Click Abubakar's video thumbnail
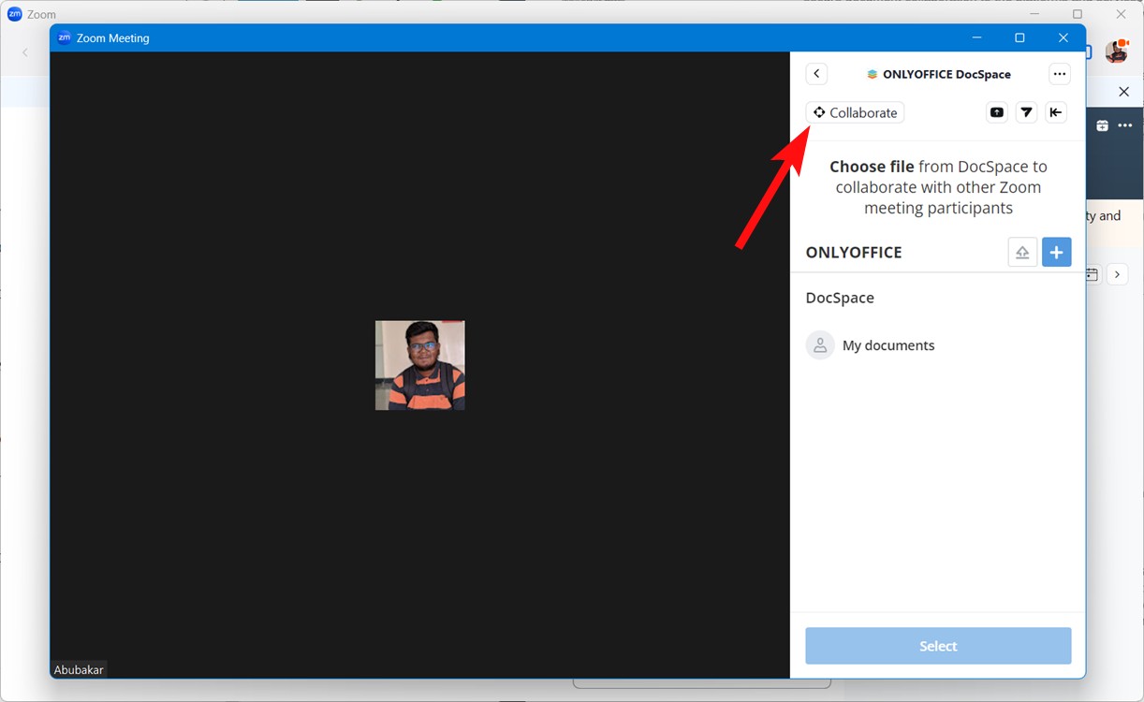Image resolution: width=1144 pixels, height=702 pixels. click(x=419, y=365)
